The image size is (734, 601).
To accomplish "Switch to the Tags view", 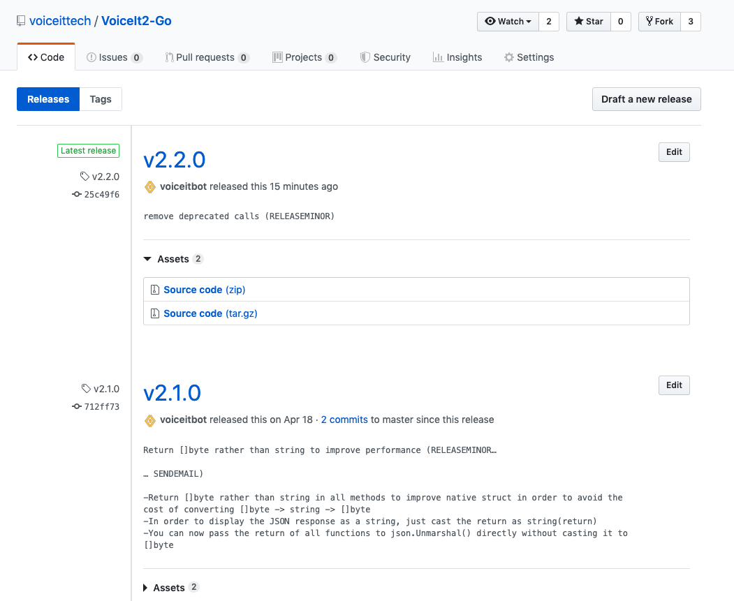I will [101, 99].
